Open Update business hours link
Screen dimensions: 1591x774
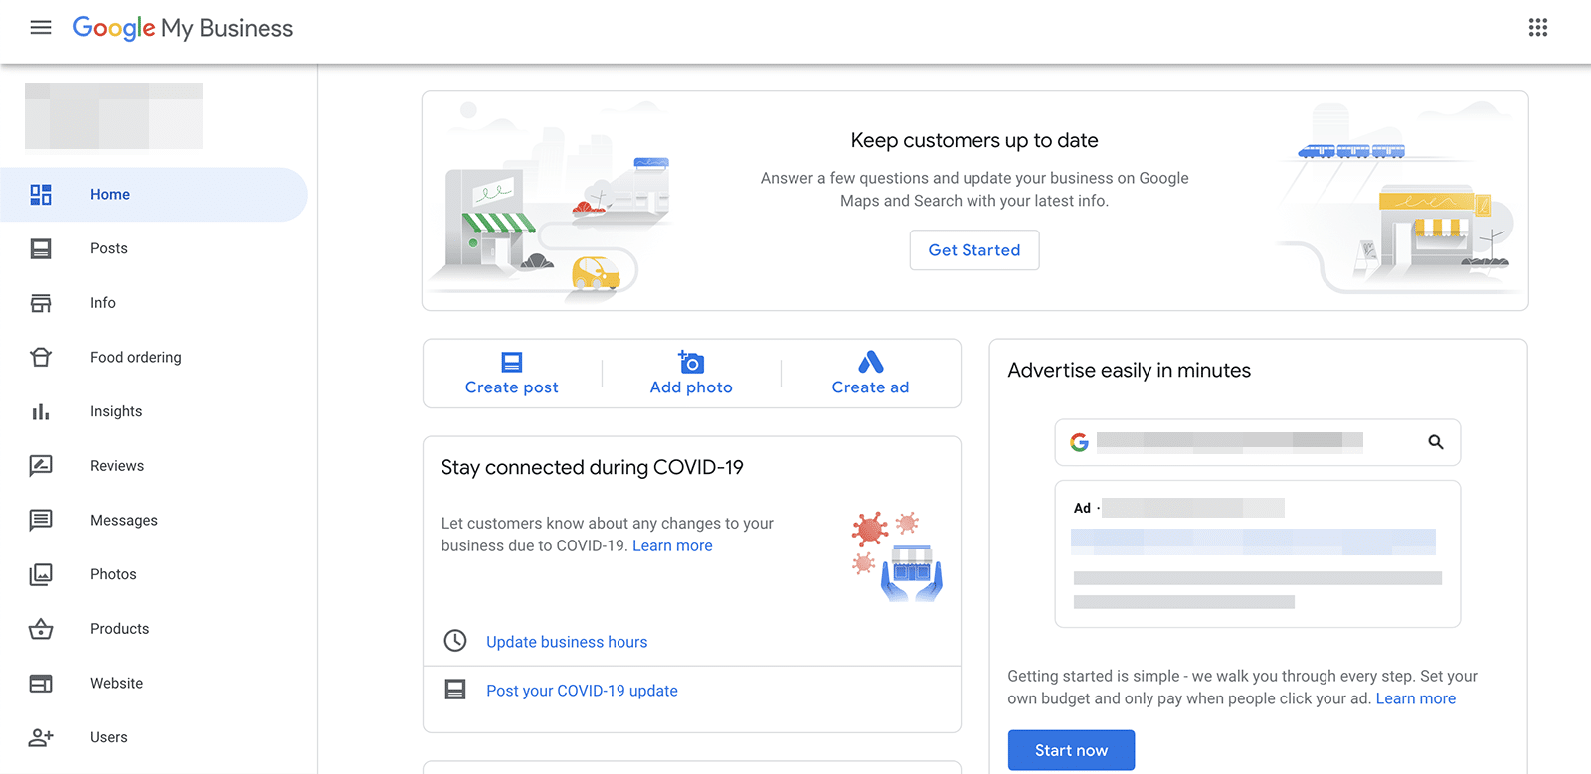(567, 642)
